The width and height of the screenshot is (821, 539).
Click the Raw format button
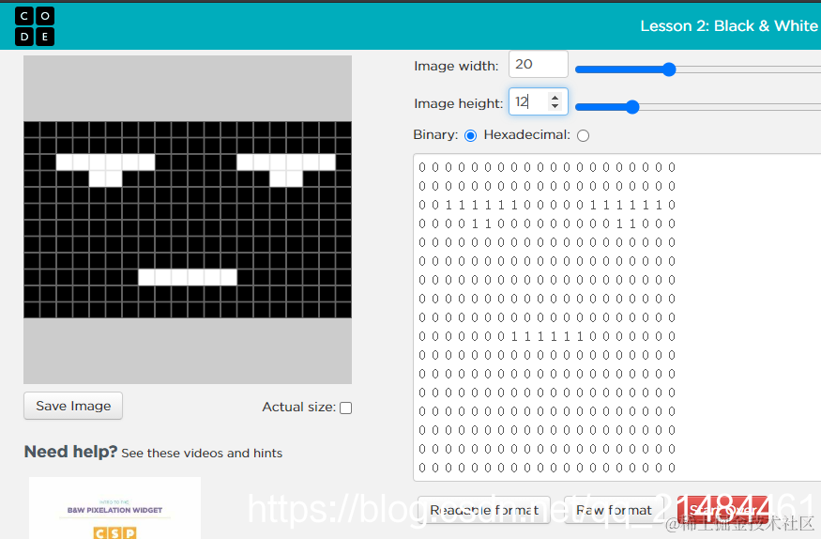613,510
